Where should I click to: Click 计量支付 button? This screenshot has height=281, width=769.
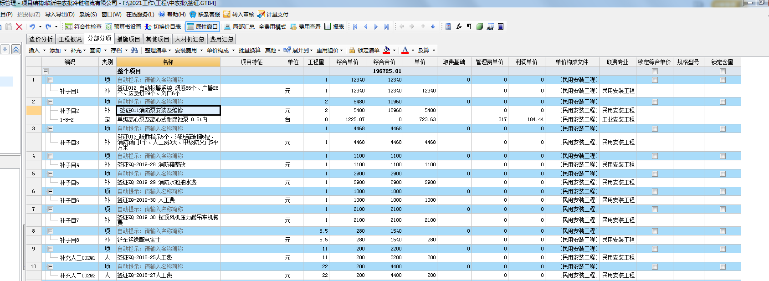(x=273, y=14)
